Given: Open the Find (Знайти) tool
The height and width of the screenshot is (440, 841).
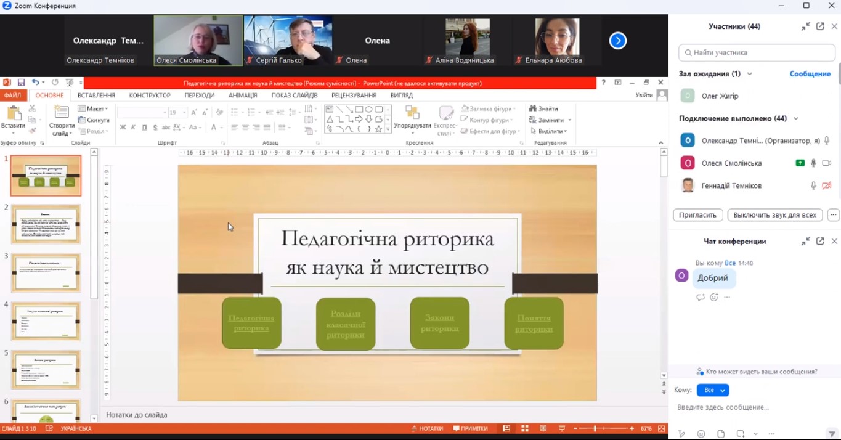Looking at the screenshot, I should [543, 108].
